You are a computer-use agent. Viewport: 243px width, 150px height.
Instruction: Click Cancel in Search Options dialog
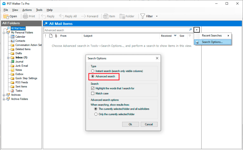149,124
